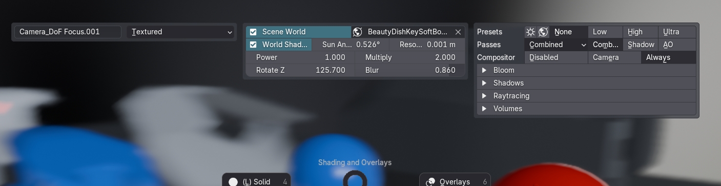Set Compositor to Always
The height and width of the screenshot is (186, 721).
point(669,57)
